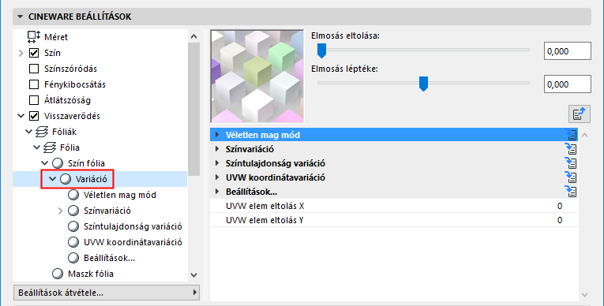604x306 pixels.
Task: Click the settings list scroll down arrow
Action: (x=585, y=295)
